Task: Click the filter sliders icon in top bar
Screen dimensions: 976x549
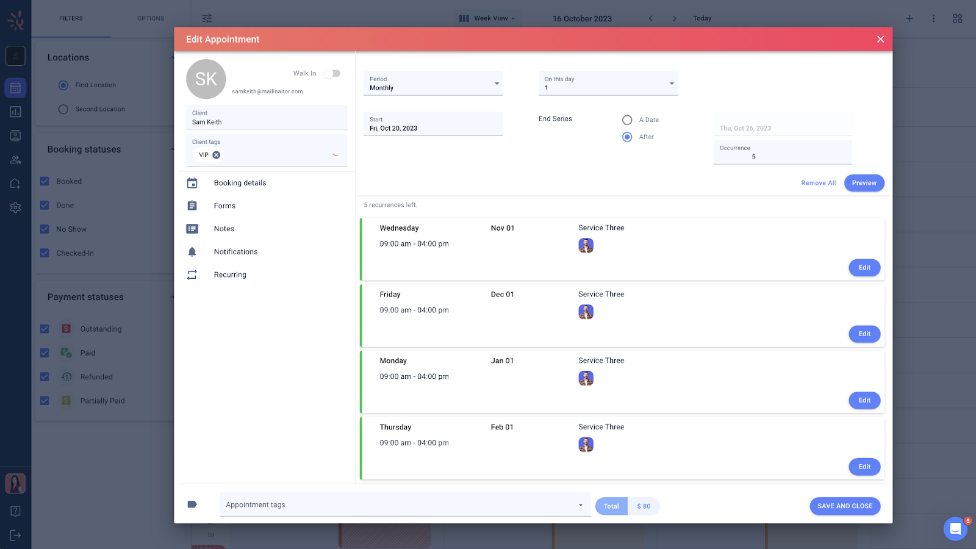Action: click(x=207, y=18)
